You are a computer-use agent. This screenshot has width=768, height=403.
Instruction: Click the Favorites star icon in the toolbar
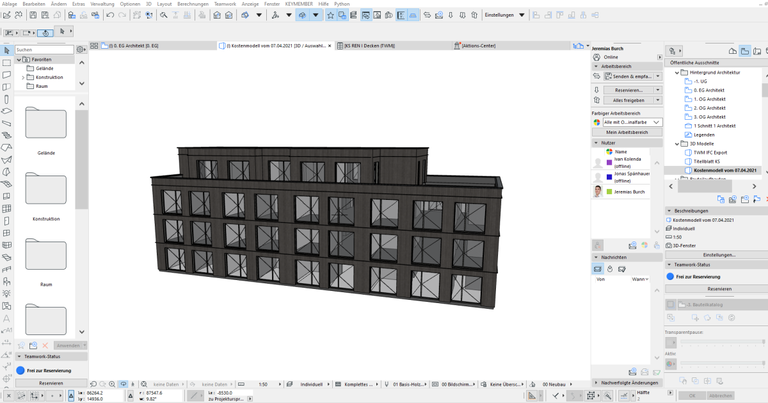(x=330, y=15)
